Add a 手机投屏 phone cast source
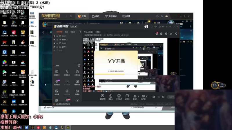 coord(119,97)
